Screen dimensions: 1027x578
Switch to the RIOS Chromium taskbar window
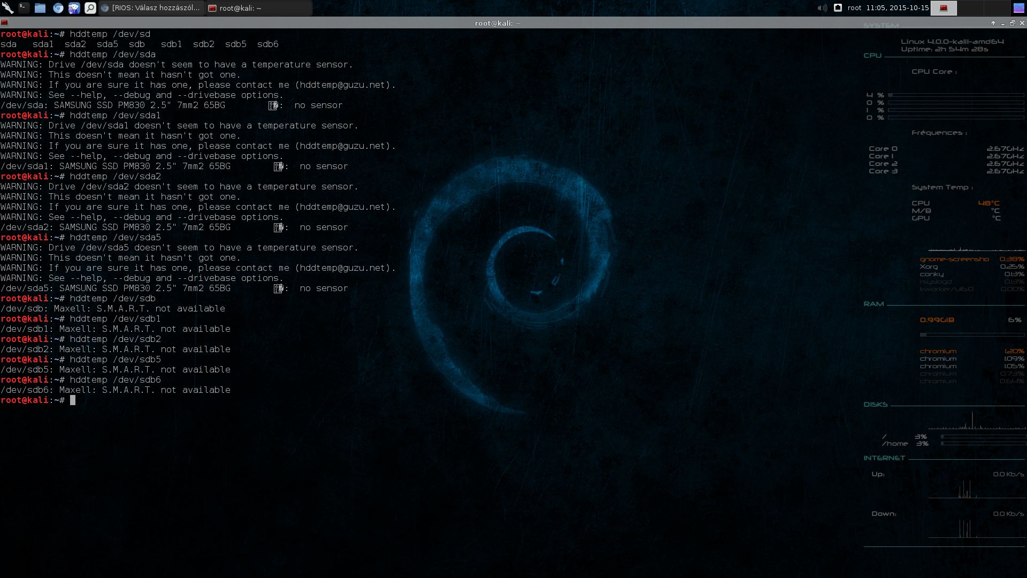tap(151, 8)
